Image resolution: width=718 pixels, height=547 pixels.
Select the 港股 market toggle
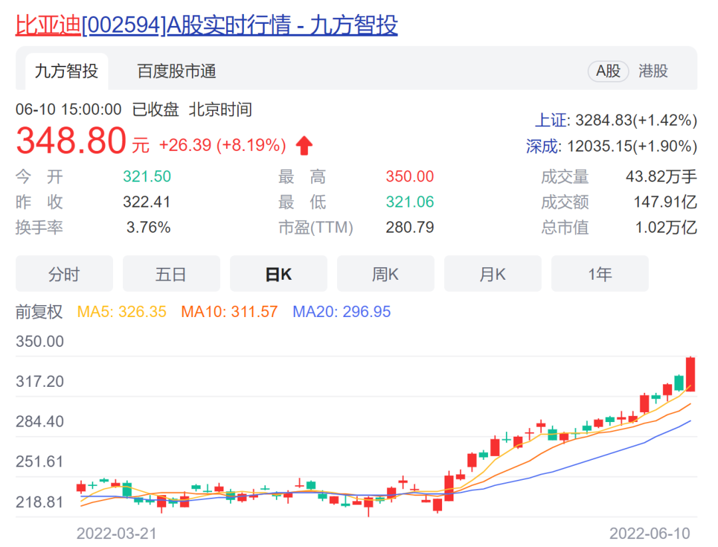(x=653, y=71)
